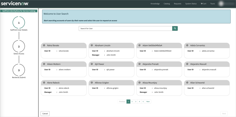Click check icon on Alejandro Mascall card

pyautogui.click(x=187, y=64)
